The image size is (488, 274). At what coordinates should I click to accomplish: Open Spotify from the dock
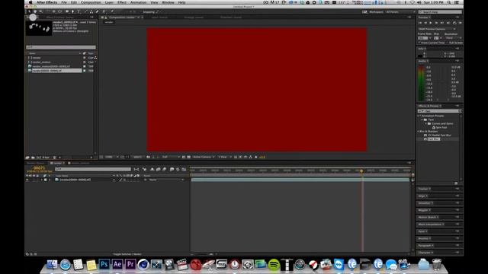coord(274,265)
